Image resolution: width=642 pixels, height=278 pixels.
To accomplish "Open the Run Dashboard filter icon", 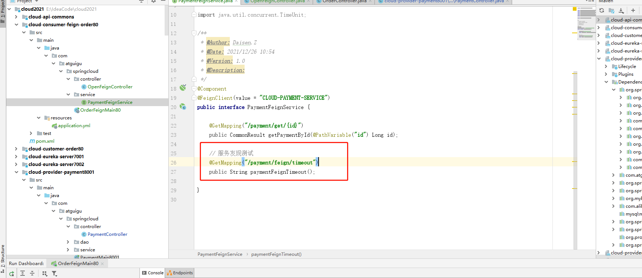I will click(54, 273).
